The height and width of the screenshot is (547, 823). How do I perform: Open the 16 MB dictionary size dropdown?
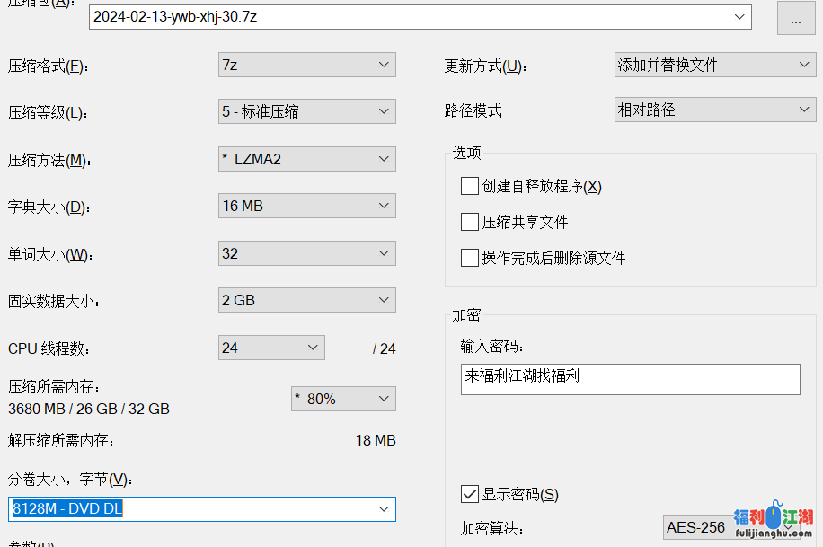[x=385, y=206]
